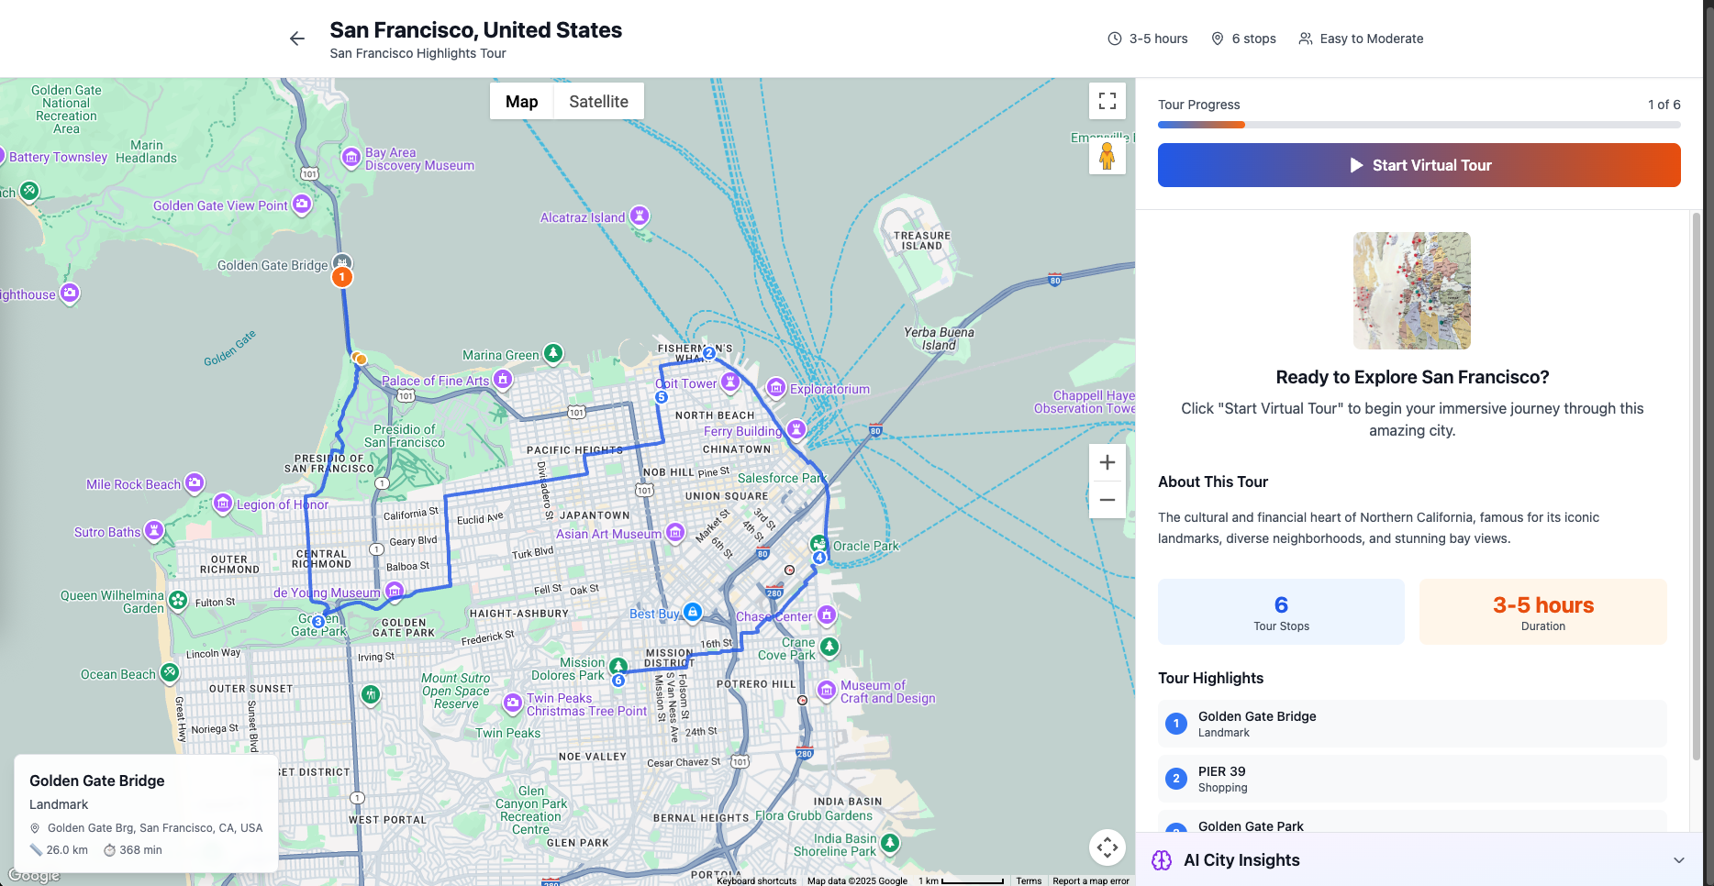Open Ocean Beach map pin

pyautogui.click(x=170, y=672)
